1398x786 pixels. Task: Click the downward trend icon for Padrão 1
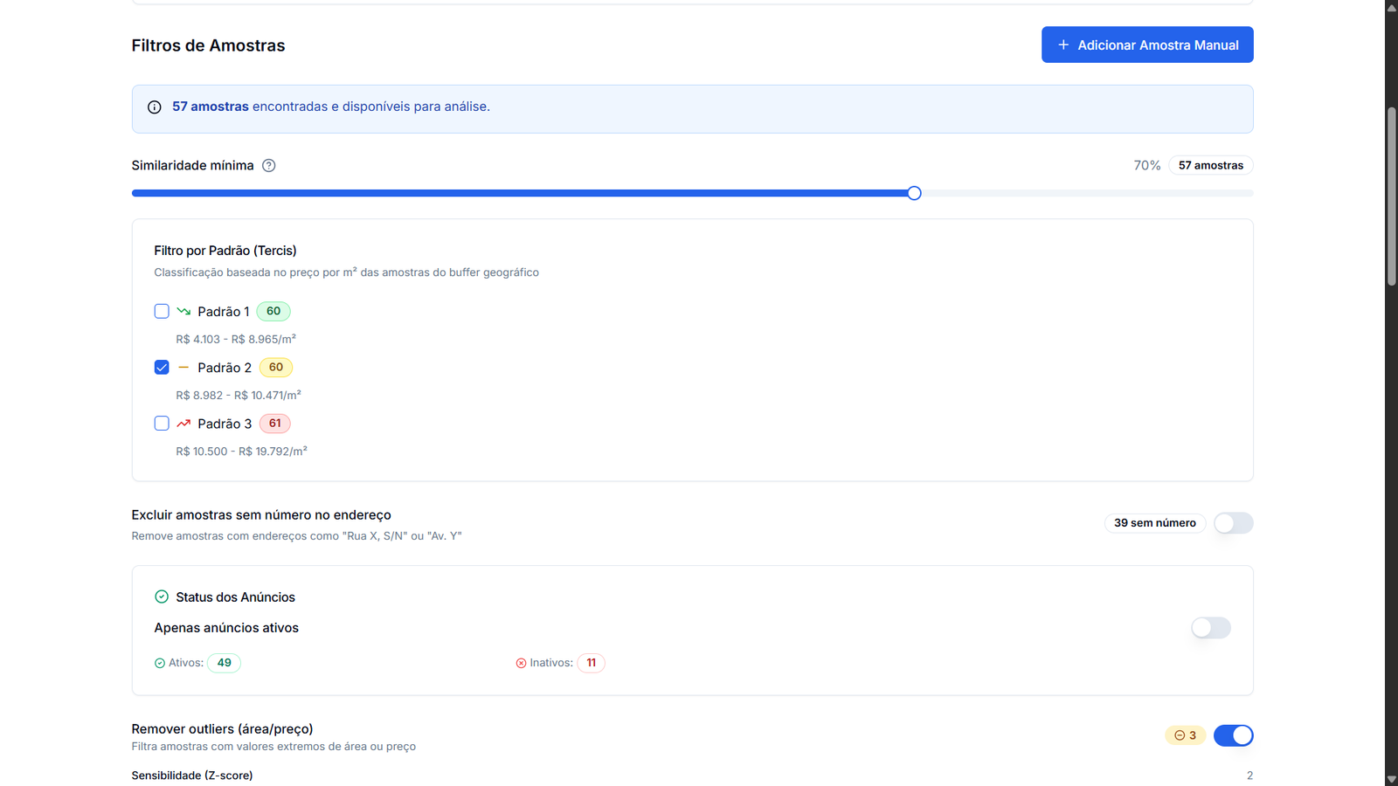tap(183, 312)
